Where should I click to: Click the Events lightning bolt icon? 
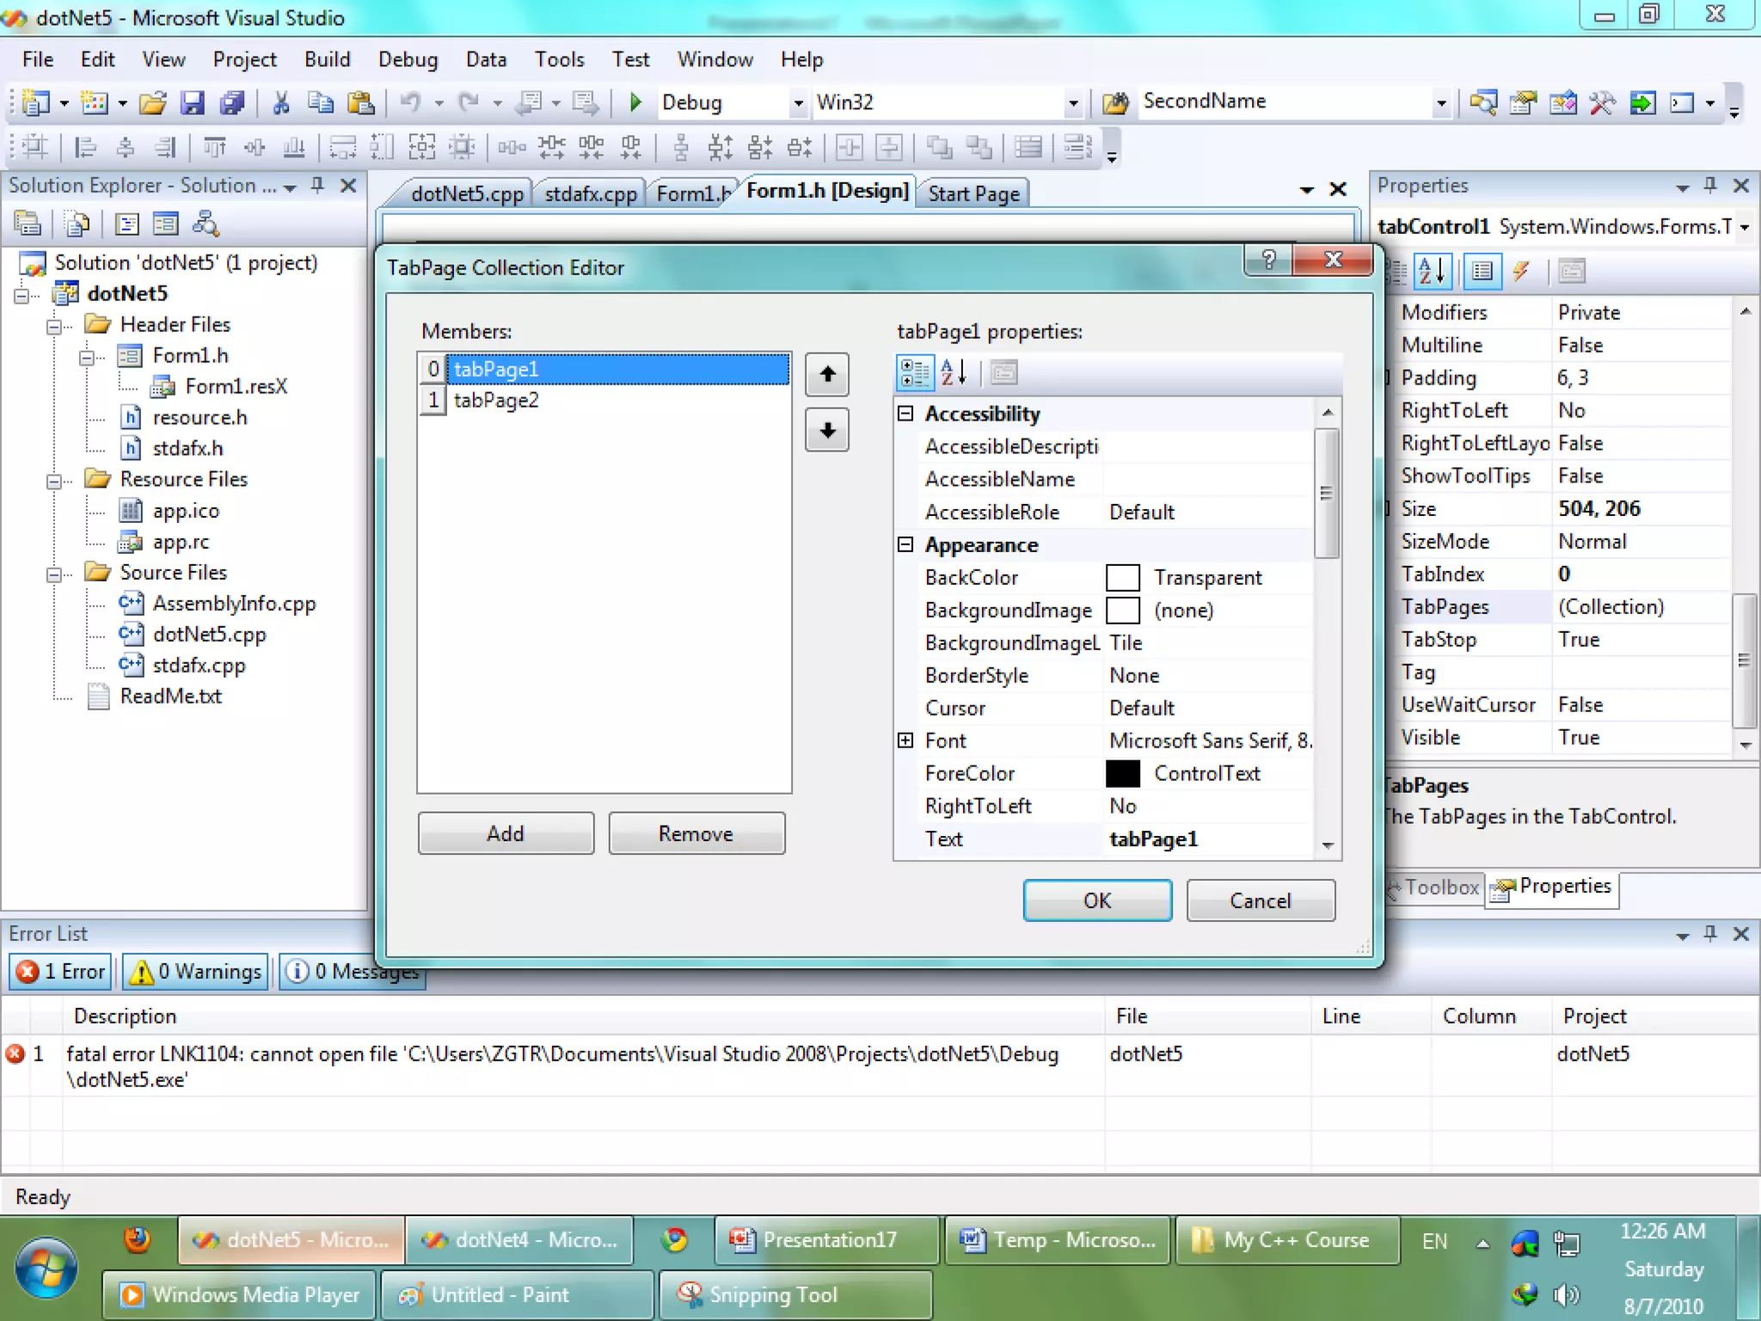point(1520,272)
